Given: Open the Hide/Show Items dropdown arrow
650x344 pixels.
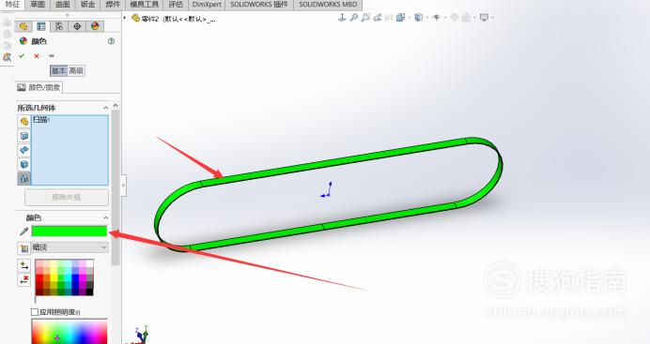Looking at the screenshot, I should click(x=444, y=18).
